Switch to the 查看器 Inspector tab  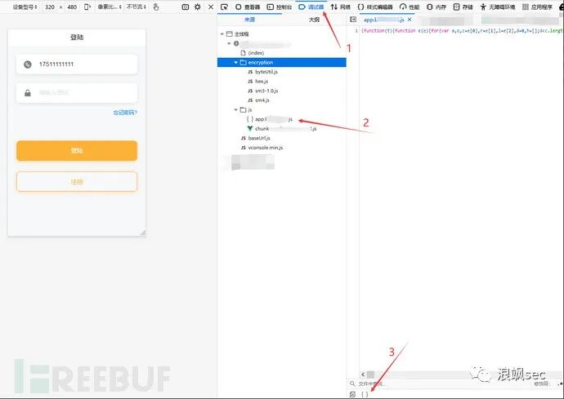tap(248, 7)
